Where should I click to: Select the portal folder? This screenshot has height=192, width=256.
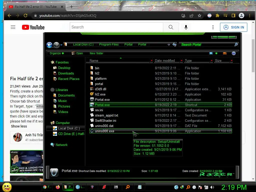click(99, 84)
